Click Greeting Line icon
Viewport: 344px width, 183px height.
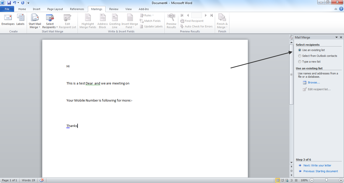pos(115,21)
